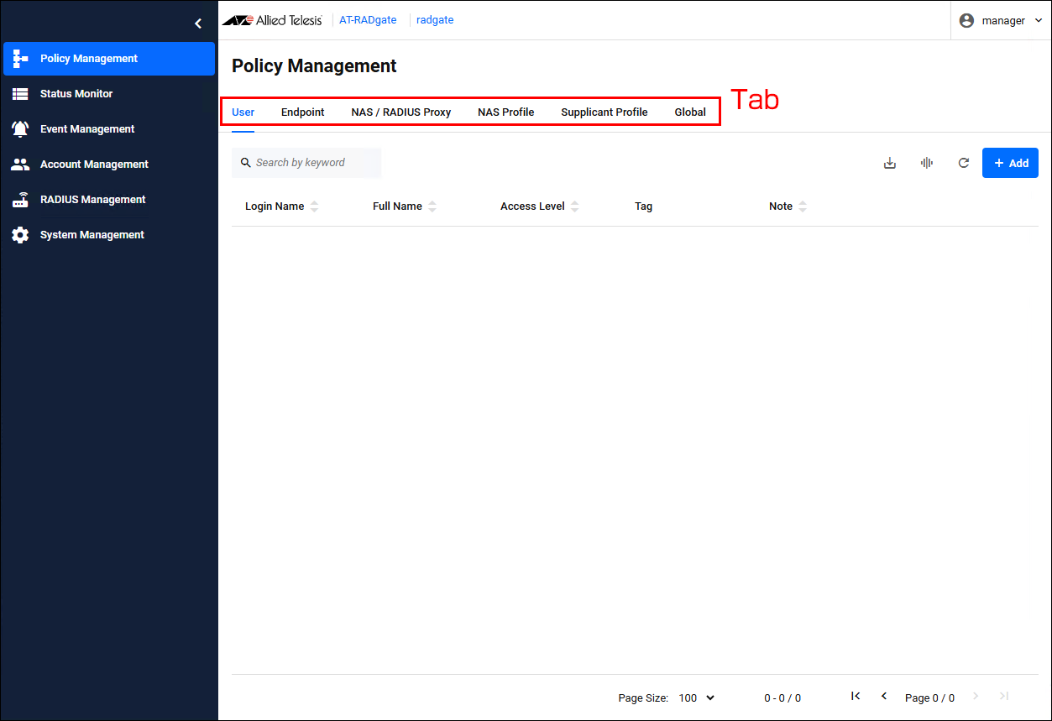Viewport: 1052px width, 721px height.
Task: Collapse the sidebar with chevron arrow
Action: tap(198, 24)
